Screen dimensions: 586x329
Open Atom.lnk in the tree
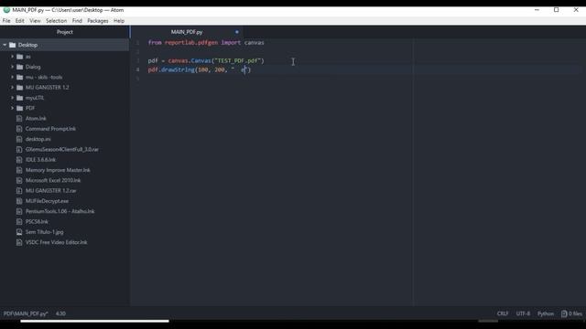(x=36, y=118)
